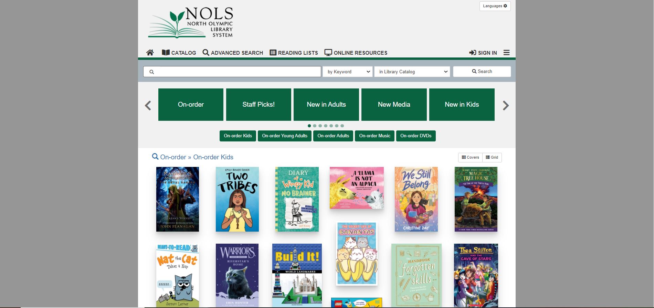Choose the On-order Kids subcategory
The image size is (654, 308).
[238, 136]
